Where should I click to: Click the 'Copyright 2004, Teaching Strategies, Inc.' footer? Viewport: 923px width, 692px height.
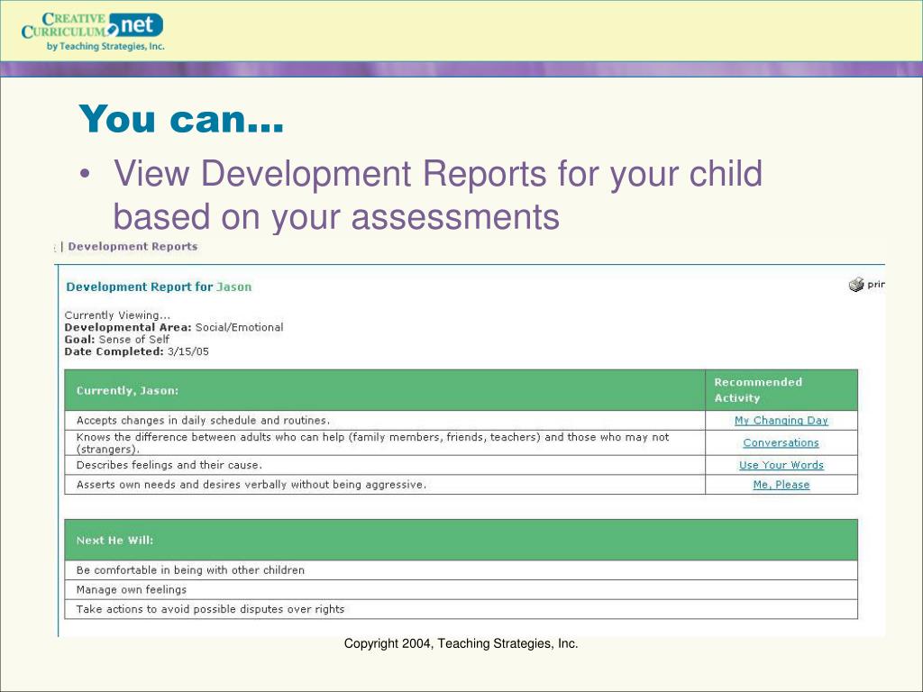pos(461,643)
